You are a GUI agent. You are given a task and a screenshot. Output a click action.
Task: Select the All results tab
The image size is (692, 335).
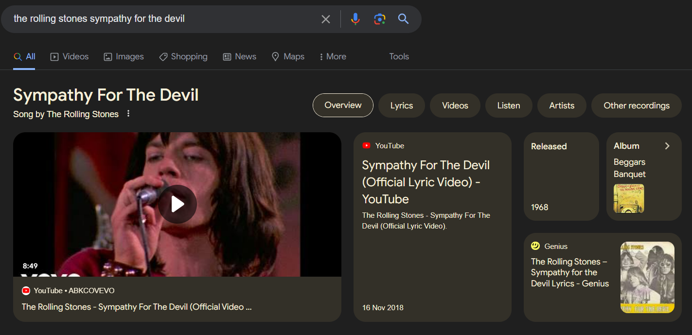24,56
